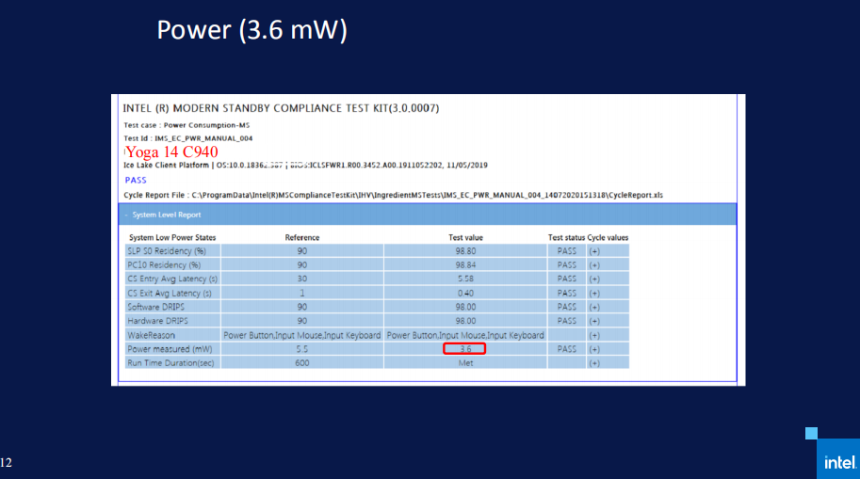The width and height of the screenshot is (860, 479).
Task: Click the 98.80 test value cell
Action: click(465, 251)
